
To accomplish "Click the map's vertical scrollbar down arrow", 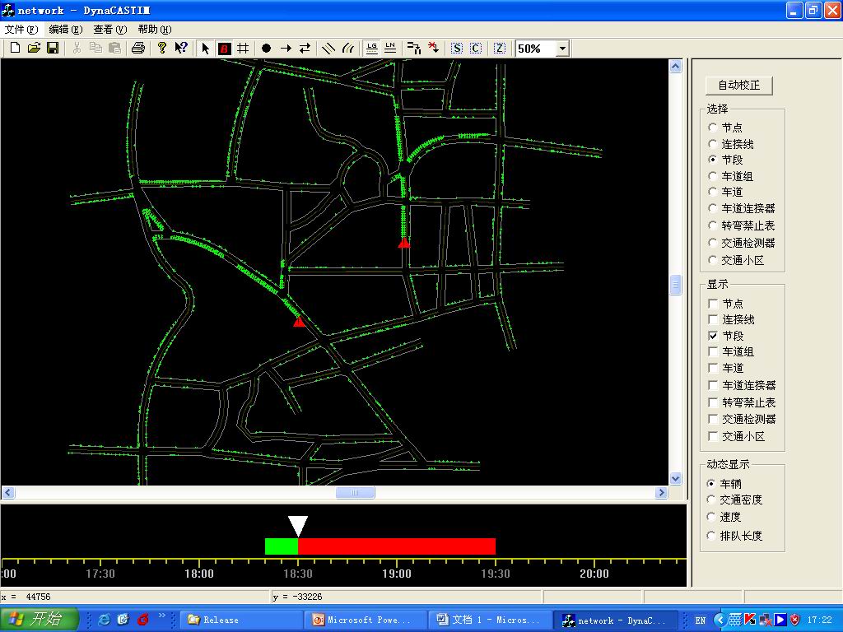I will 676,478.
